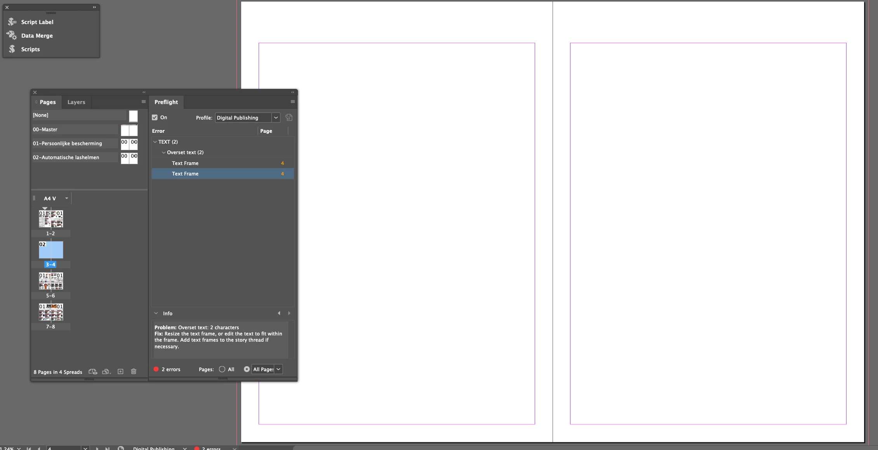Click the embed preflight profile icon
Image resolution: width=878 pixels, height=450 pixels.
(x=289, y=118)
